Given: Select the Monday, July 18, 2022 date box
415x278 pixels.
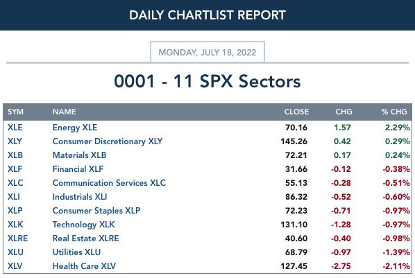Looking at the screenshot, I should coord(207,52).
